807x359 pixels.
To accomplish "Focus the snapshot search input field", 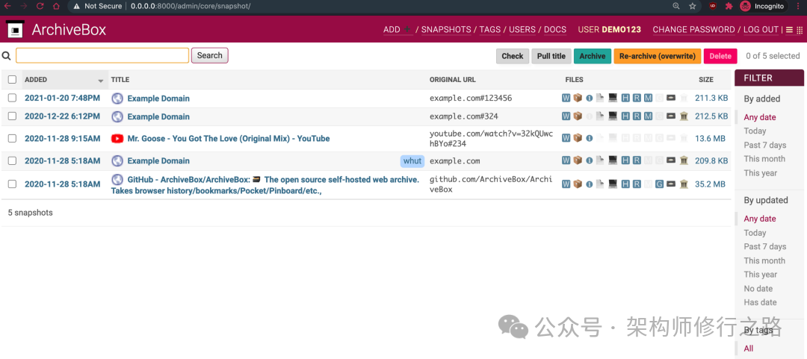I will (x=102, y=55).
